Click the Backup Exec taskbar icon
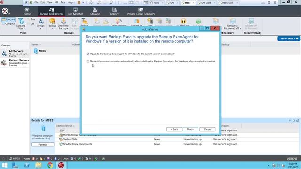Viewport: 301px width, 169px height. (x=61, y=165)
